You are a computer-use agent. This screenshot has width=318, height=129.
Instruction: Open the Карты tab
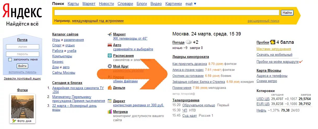tap(73, 4)
